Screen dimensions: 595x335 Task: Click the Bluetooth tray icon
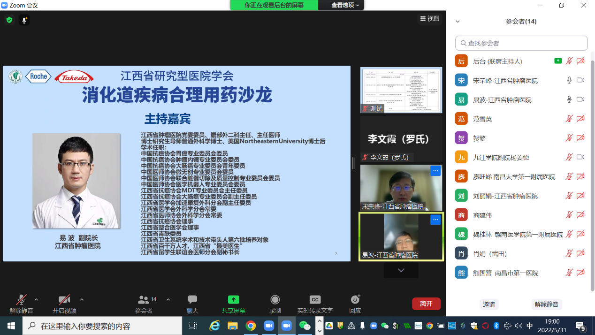(x=496, y=326)
